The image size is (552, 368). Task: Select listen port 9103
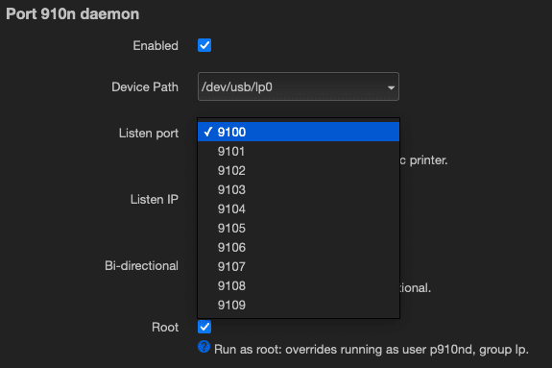pos(299,189)
